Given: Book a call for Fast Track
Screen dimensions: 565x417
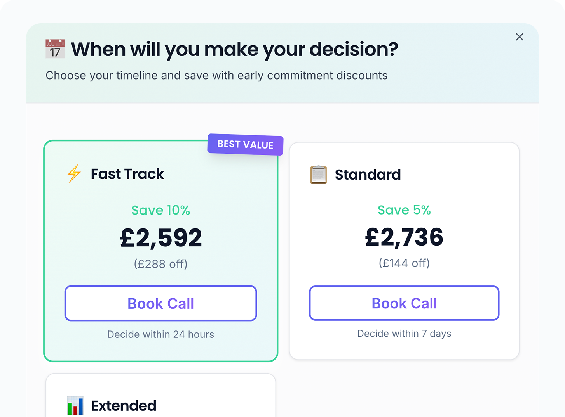Looking at the screenshot, I should 160,303.
